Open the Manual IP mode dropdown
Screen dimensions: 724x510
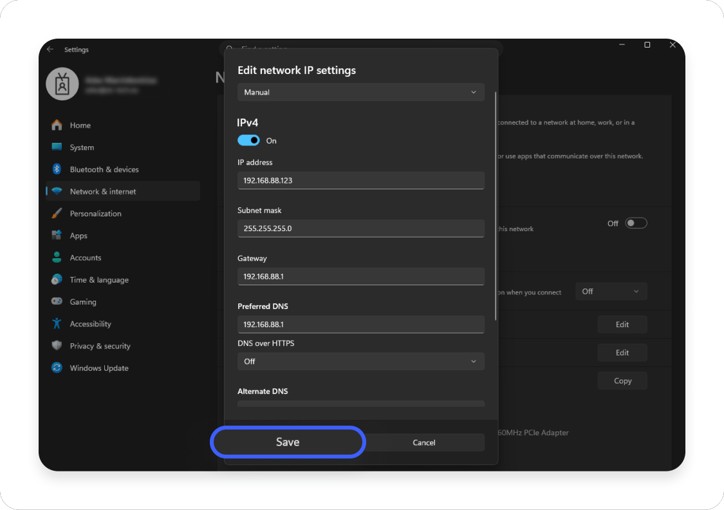(360, 92)
